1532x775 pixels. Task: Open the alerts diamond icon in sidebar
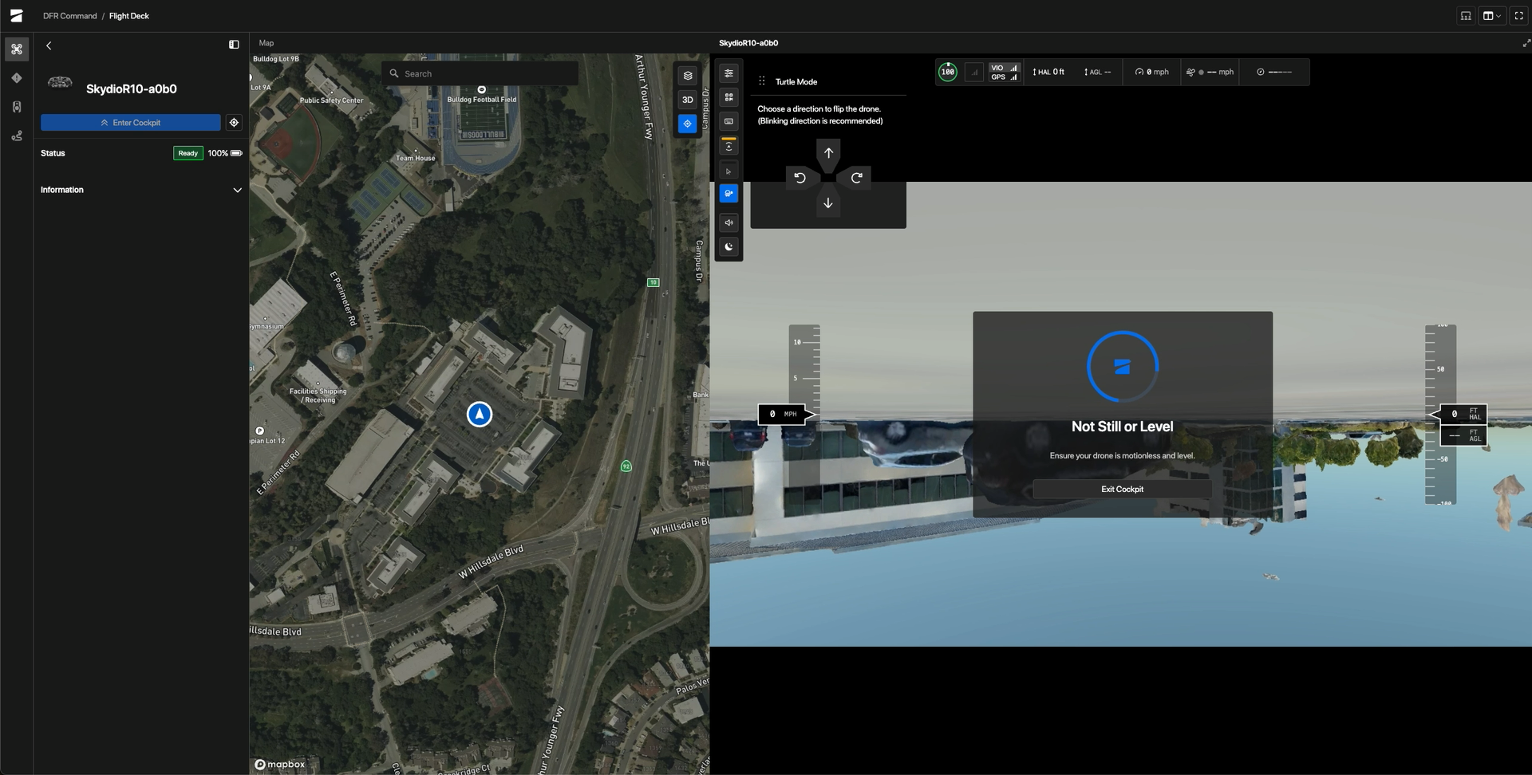pyautogui.click(x=17, y=78)
